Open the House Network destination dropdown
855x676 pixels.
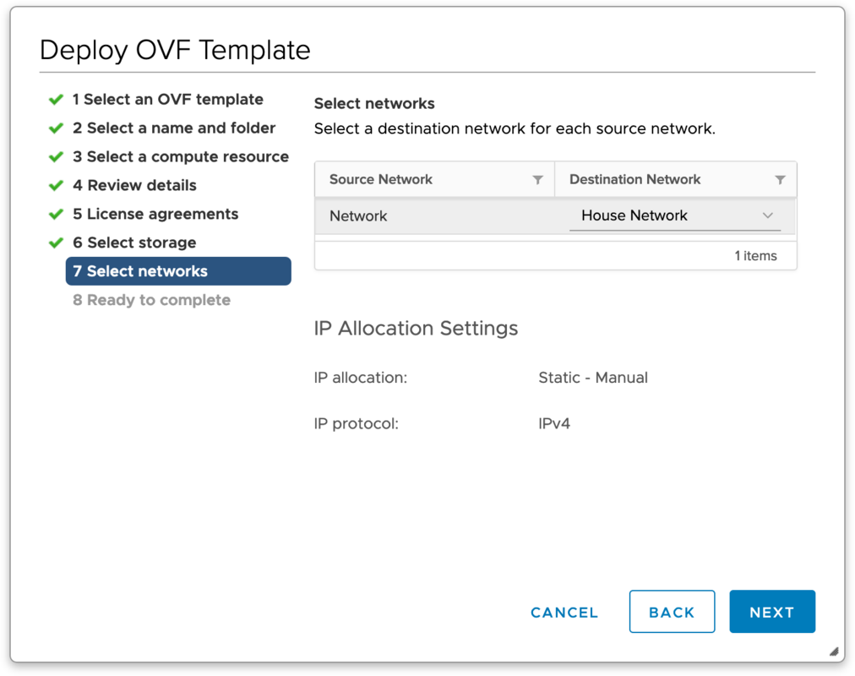(x=768, y=215)
